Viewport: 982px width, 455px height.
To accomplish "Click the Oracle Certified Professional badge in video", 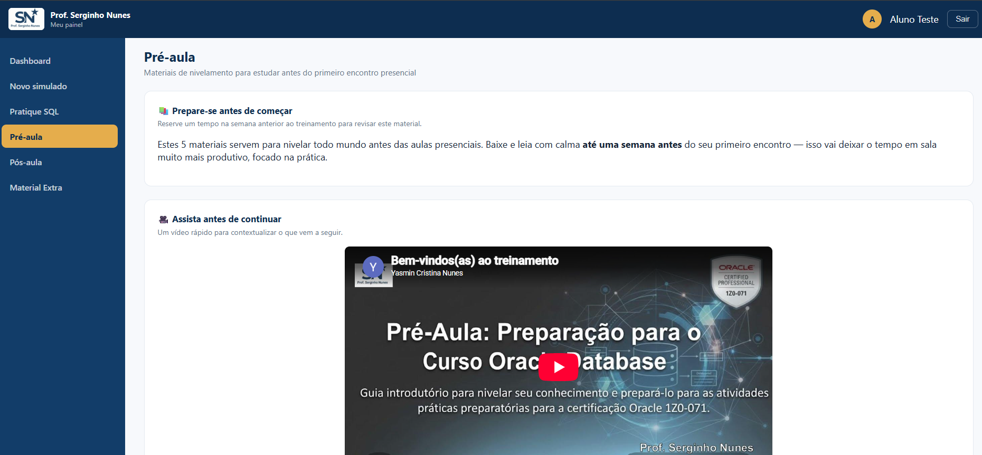I will [736, 281].
